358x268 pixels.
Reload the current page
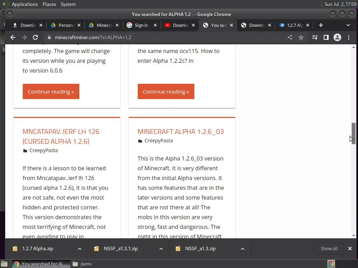coord(35,37)
